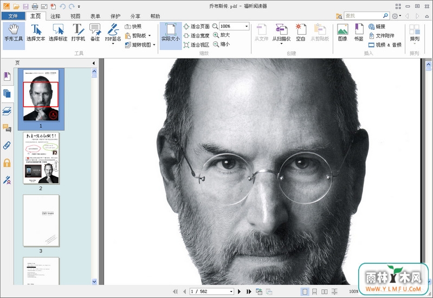Create PDF from scanner (从扫描仪)
The width and height of the screenshot is (433, 298).
(281, 34)
